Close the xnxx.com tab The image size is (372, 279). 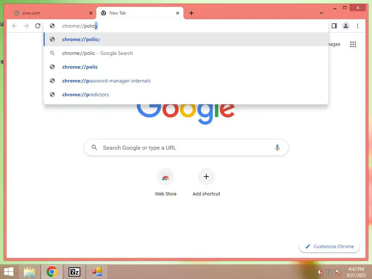(x=90, y=13)
